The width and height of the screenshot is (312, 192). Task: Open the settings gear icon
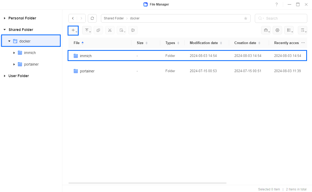pyautogui.click(x=277, y=30)
